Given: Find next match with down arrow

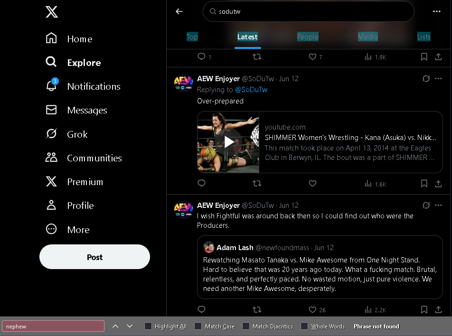Looking at the screenshot, I should (x=130, y=326).
